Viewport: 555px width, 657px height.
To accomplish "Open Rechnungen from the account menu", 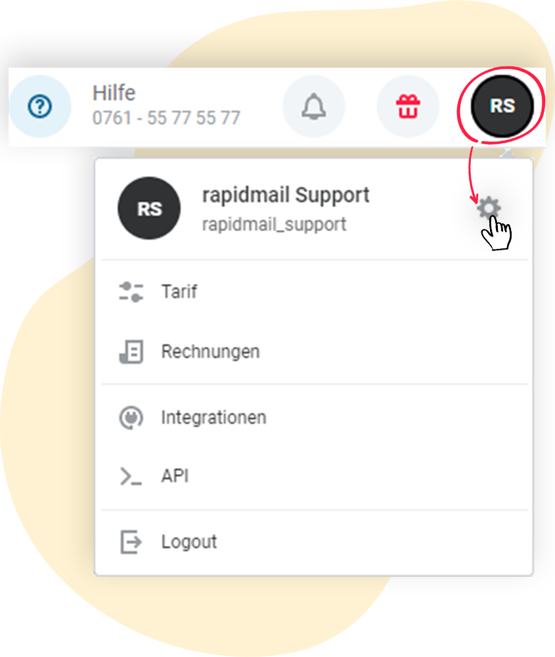I will [x=314, y=351].
